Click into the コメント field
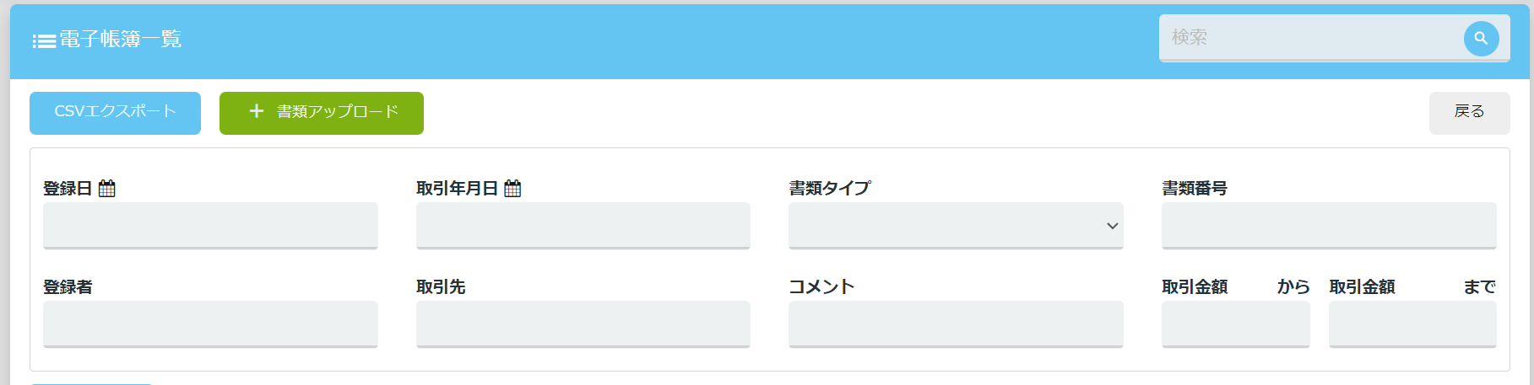This screenshot has height=385, width=1534. click(x=956, y=324)
